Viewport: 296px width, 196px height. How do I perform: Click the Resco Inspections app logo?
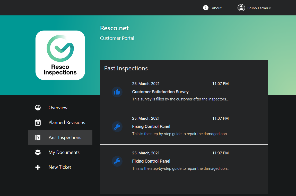pos(60,55)
